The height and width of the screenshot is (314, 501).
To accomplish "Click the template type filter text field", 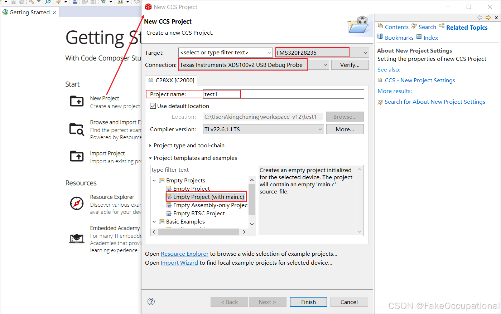I will pos(203,170).
